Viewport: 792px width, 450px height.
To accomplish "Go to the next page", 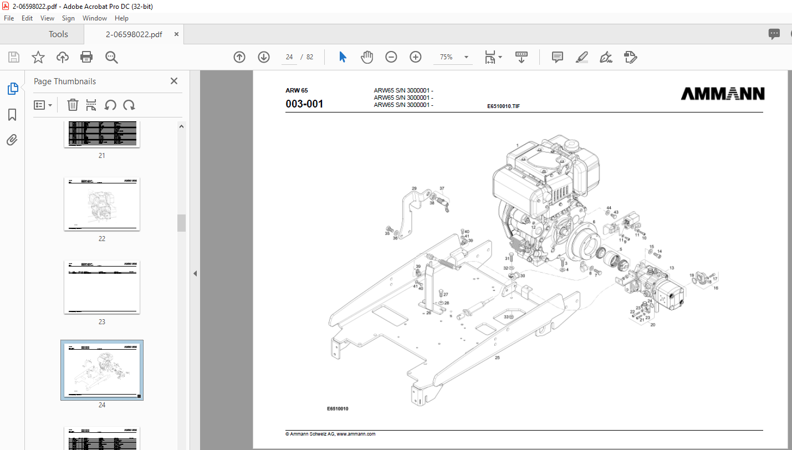I will pyautogui.click(x=264, y=57).
